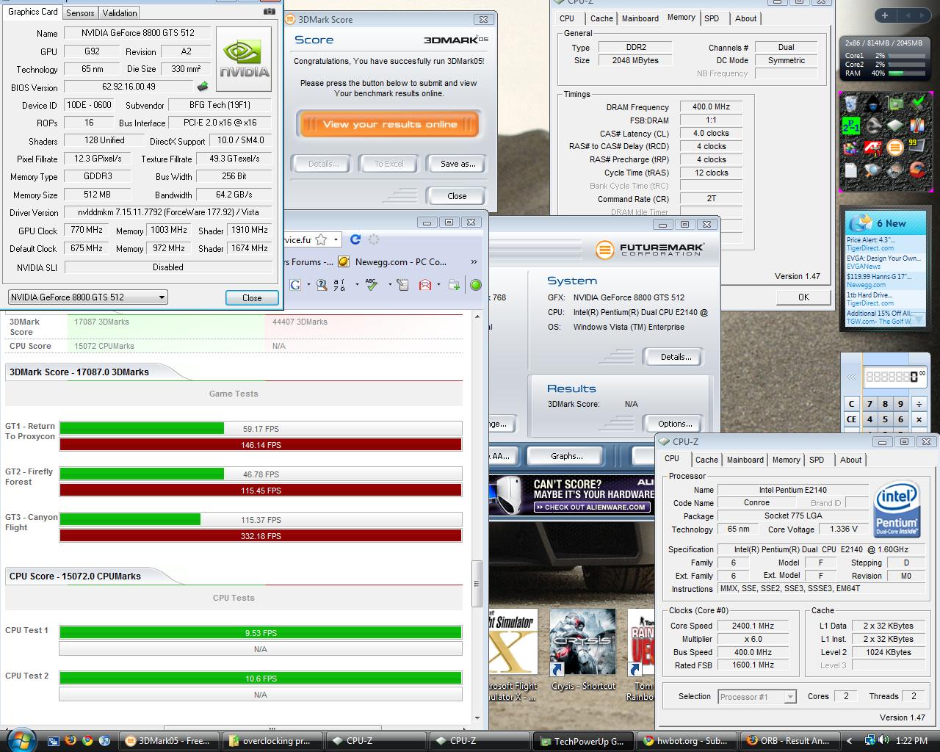Viewport: 940px width, 752px height.
Task: Click the Google search toolbar icon
Action: [x=296, y=285]
